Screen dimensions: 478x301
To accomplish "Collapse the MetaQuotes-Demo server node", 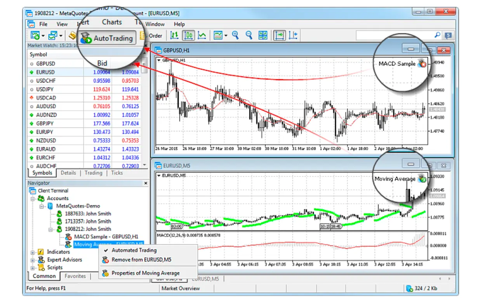I will [42, 206].
